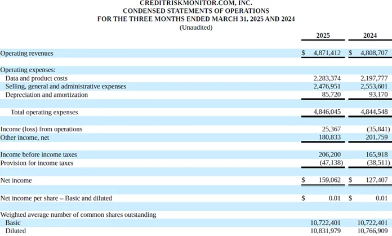
Task: Click the value 2,197,777
Action: 374,78
